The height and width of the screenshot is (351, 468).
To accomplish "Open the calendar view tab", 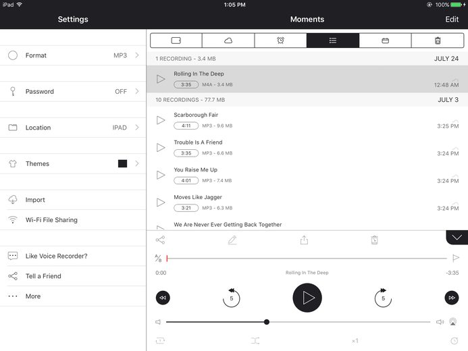I will tap(386, 40).
